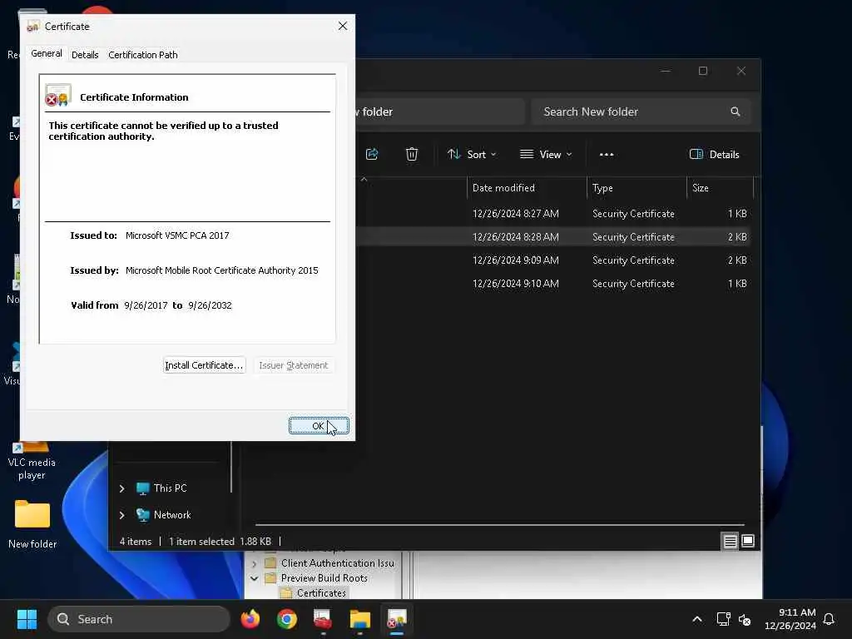Expand the Network tree node

tap(122, 515)
